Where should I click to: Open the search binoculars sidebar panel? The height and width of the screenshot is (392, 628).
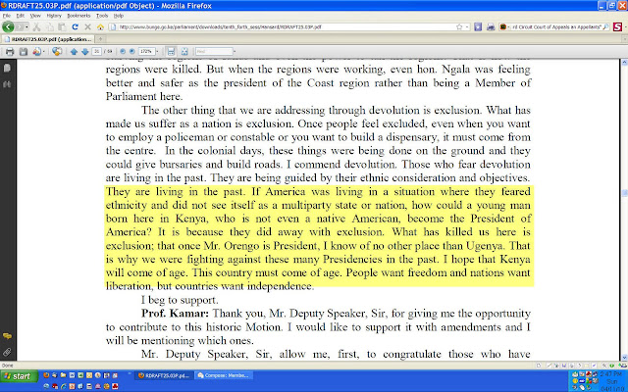[7, 84]
